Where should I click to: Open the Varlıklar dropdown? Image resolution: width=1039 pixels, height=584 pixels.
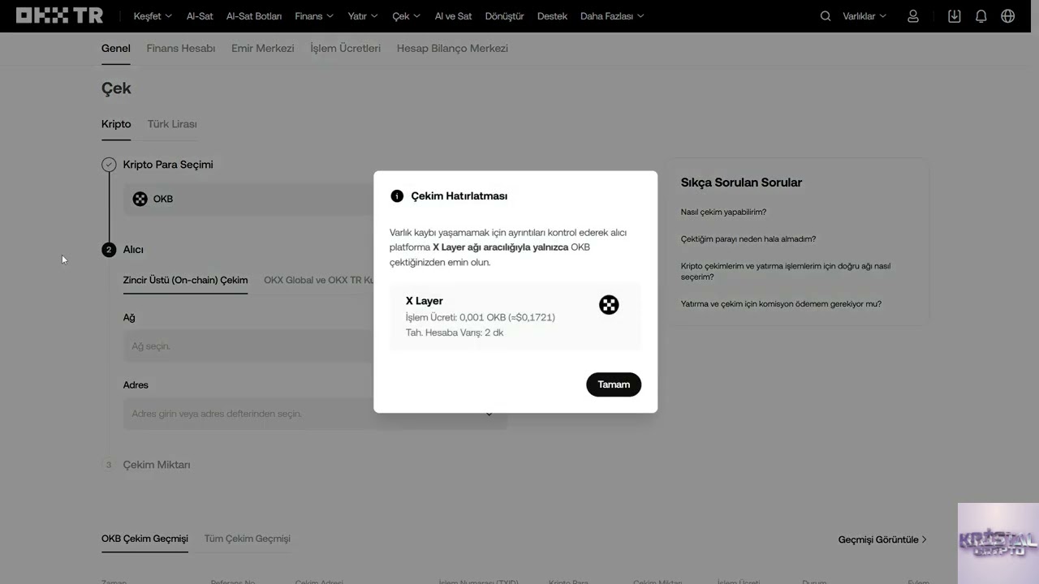[x=864, y=16]
